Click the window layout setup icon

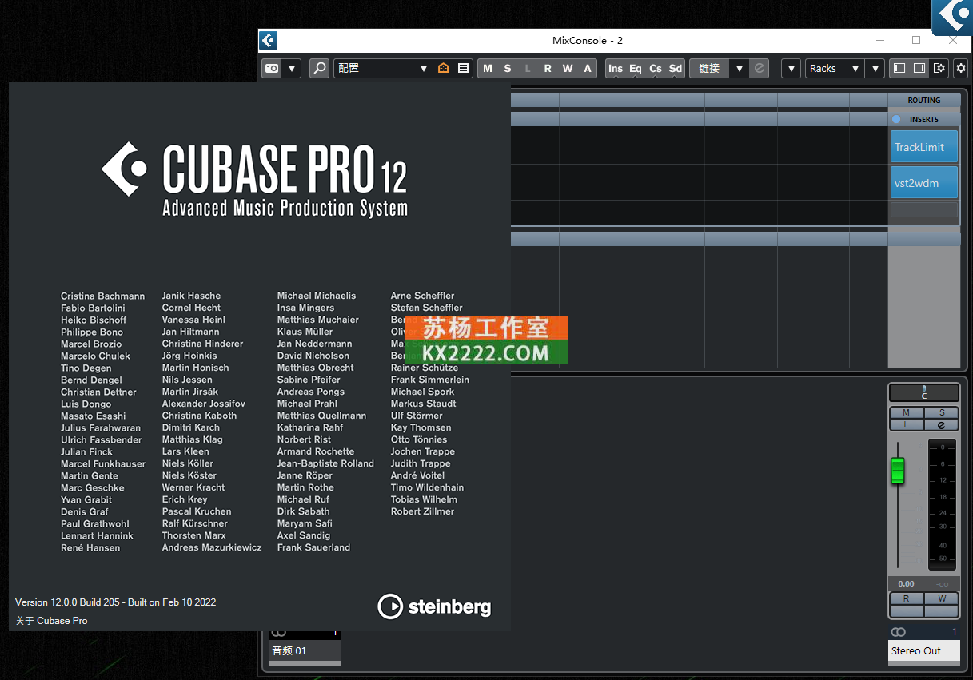point(939,69)
